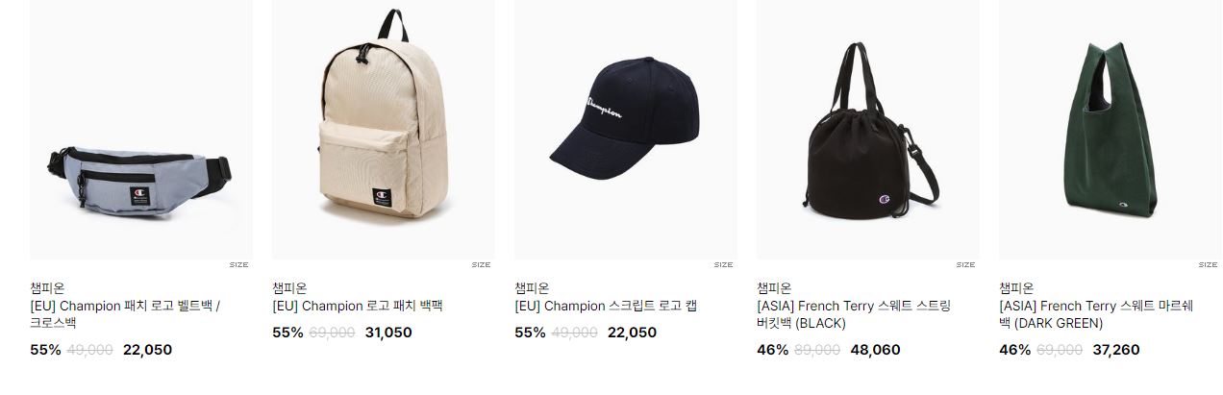Open the blue belt bag product image
The image size is (1223, 395).
(x=141, y=129)
